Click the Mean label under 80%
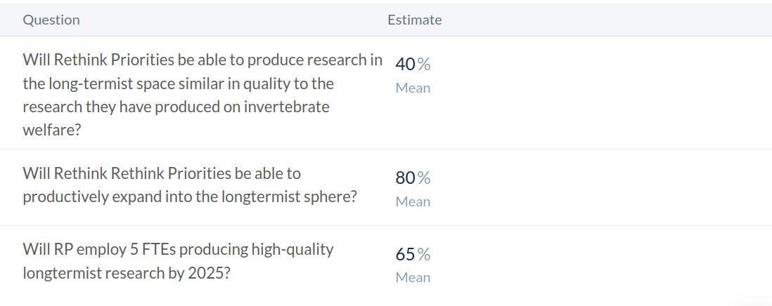The height and width of the screenshot is (306, 772). pyautogui.click(x=413, y=202)
